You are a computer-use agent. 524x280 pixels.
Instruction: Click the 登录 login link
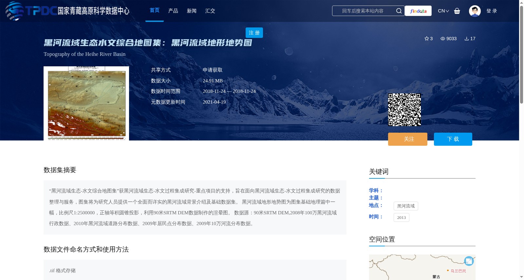[492, 11]
